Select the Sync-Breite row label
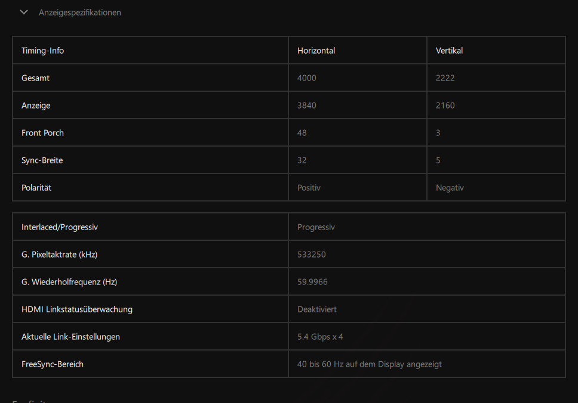This screenshot has width=578, height=403. pyautogui.click(x=42, y=160)
